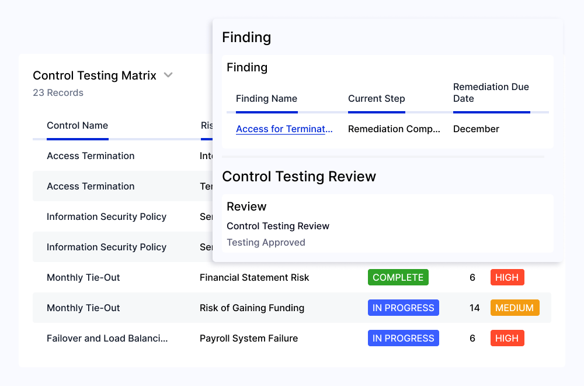Click the Control Testing Review section heading

click(x=299, y=177)
